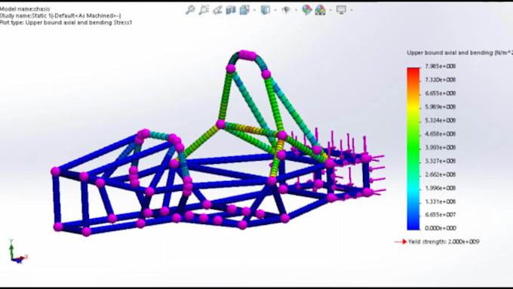Click the legend value 3.993e+008
Viewport: 513px width, 289px height.
(x=441, y=148)
